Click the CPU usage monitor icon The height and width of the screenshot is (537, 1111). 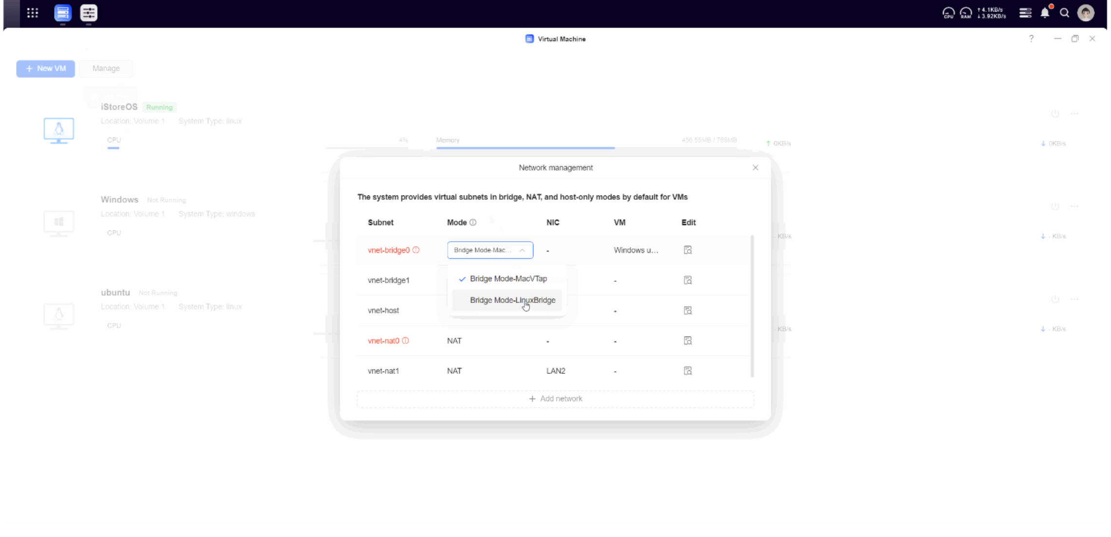click(x=948, y=13)
